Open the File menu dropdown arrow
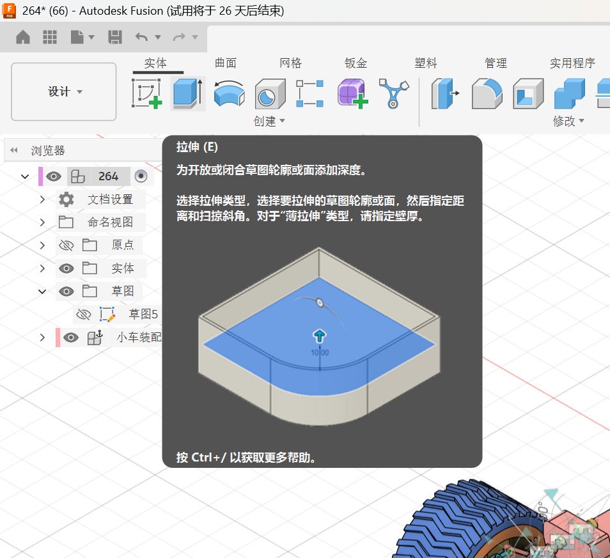The height and width of the screenshot is (558, 610). click(91, 37)
